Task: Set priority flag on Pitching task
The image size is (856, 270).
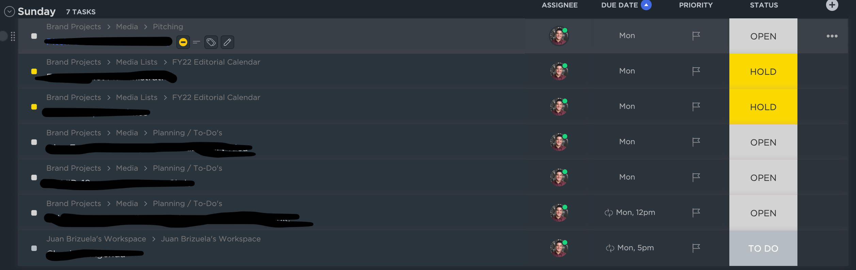Action: (x=696, y=36)
